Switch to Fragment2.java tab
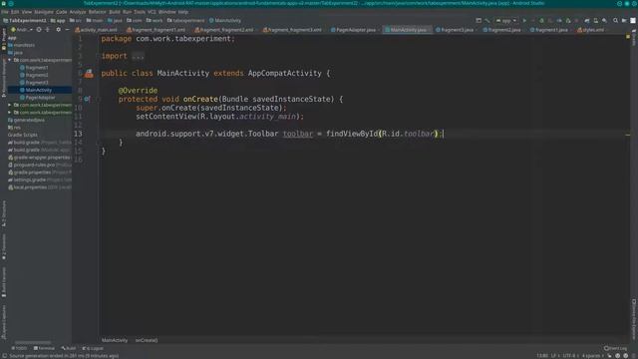Image resolution: width=638 pixels, height=359 pixels. [x=502, y=30]
